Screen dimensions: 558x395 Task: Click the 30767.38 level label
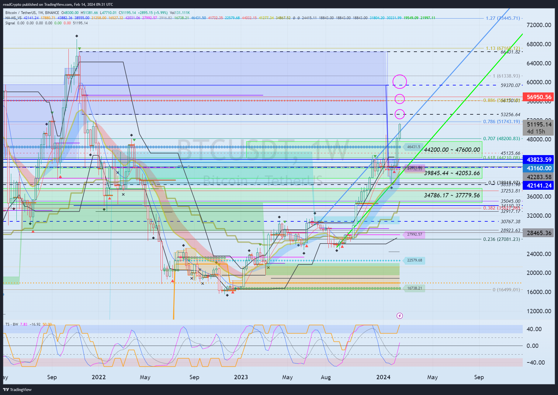[x=511, y=222]
